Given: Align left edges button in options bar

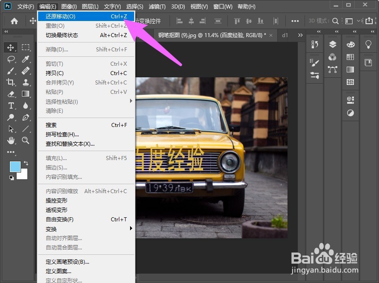Looking at the screenshot, I should 179,21.
